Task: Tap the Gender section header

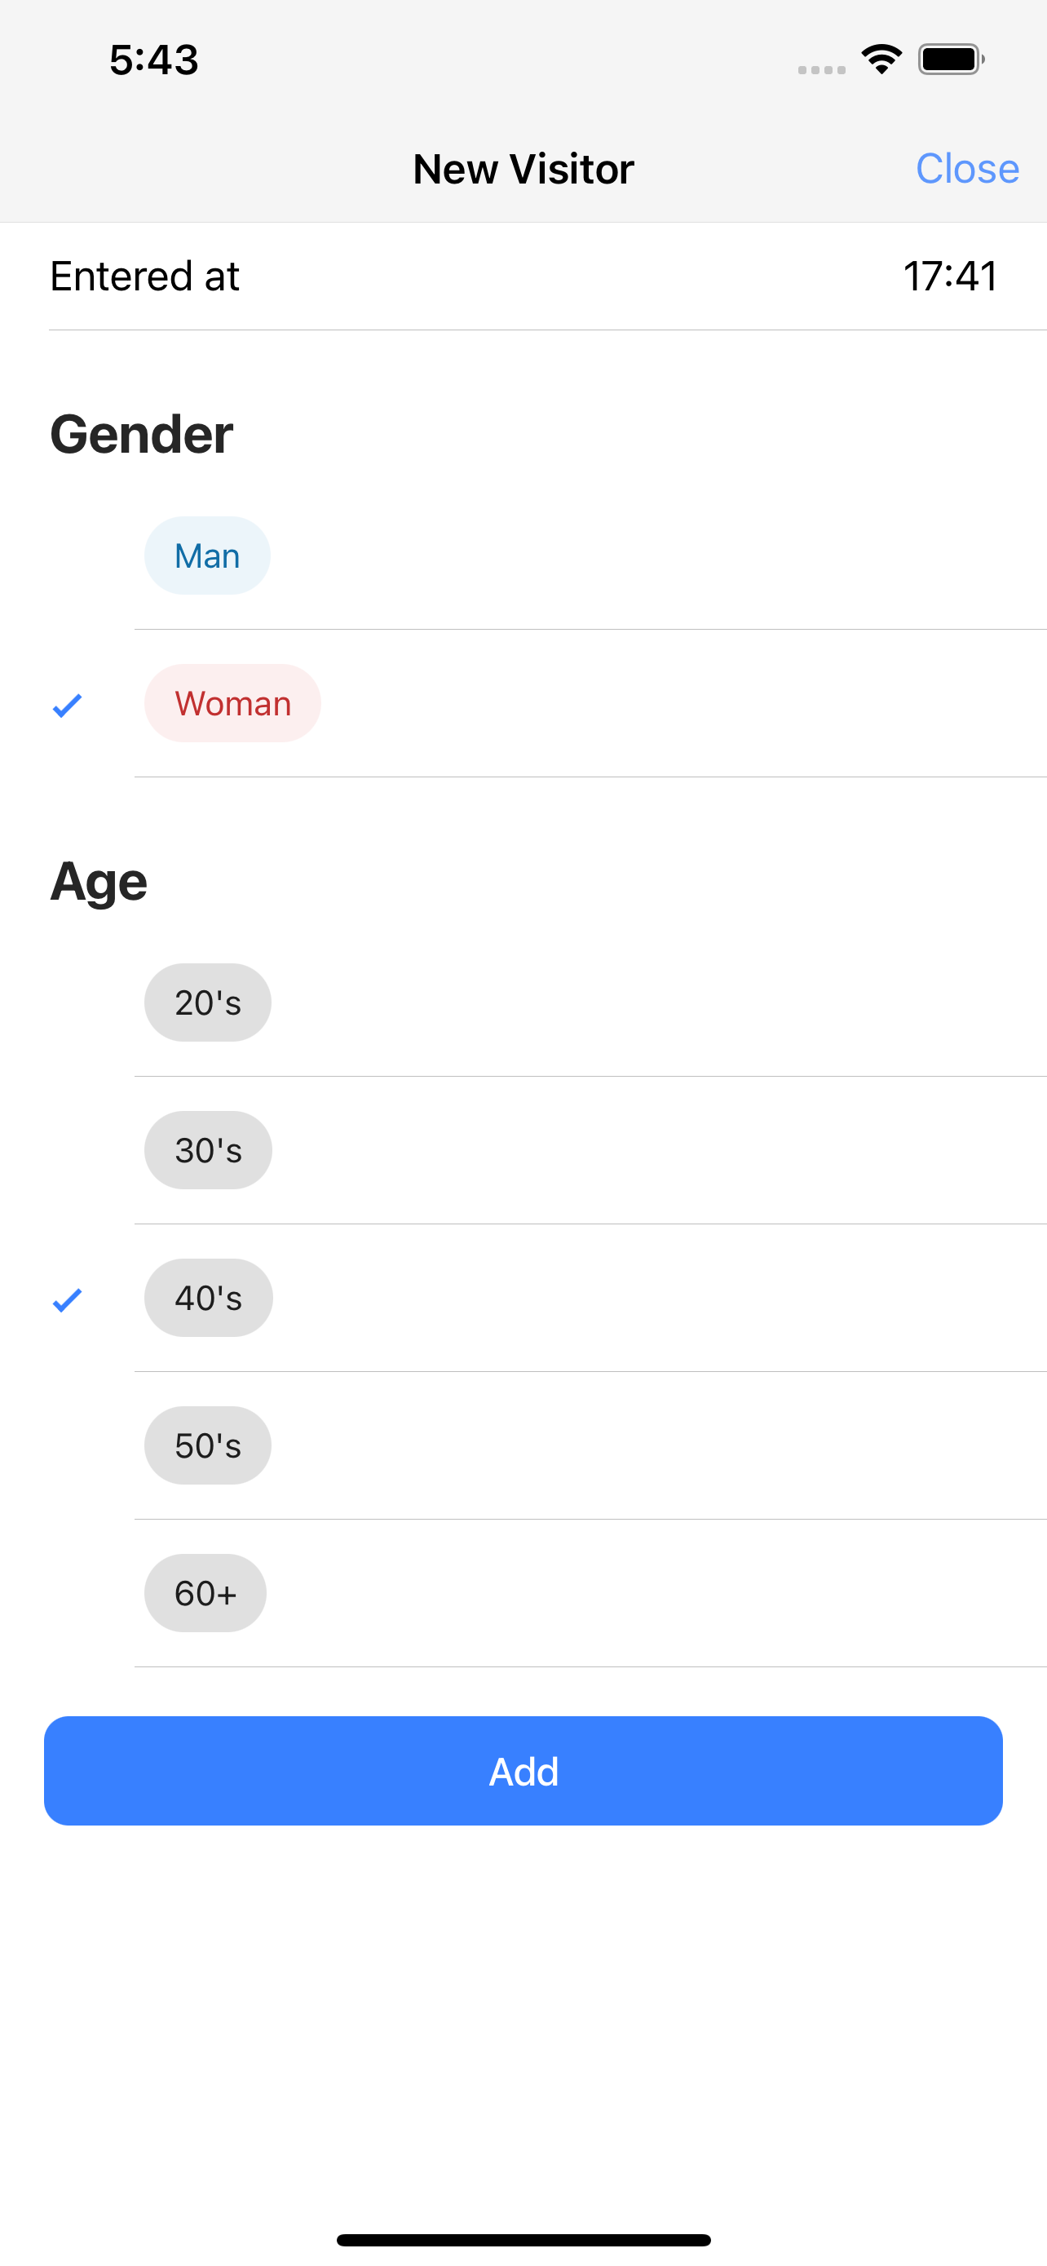Action: coord(142,435)
